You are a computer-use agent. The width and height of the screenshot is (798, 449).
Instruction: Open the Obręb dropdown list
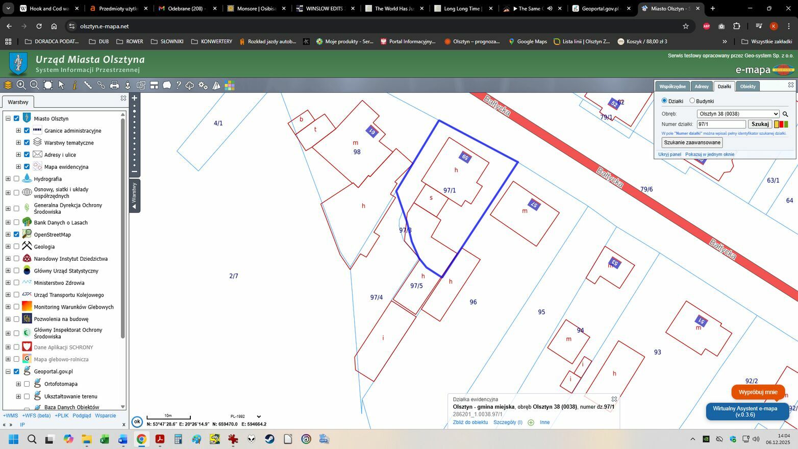[738, 114]
